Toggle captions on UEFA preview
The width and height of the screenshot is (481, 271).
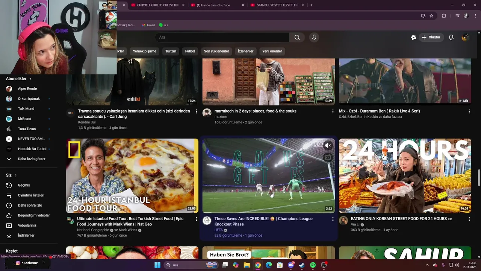pos(328,158)
